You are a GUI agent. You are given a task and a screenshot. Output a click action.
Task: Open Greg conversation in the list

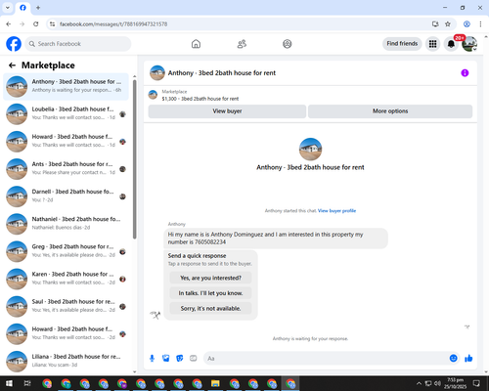(66, 251)
